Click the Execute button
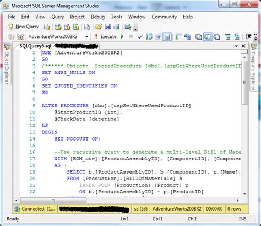 [x=105, y=36]
